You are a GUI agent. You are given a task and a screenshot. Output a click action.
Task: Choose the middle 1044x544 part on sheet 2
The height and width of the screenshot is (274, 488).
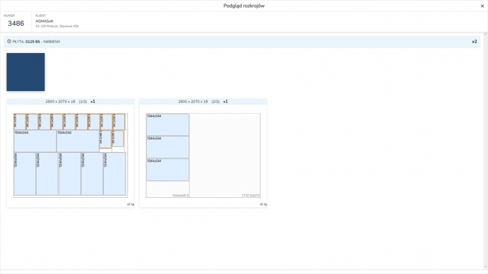pos(167,147)
